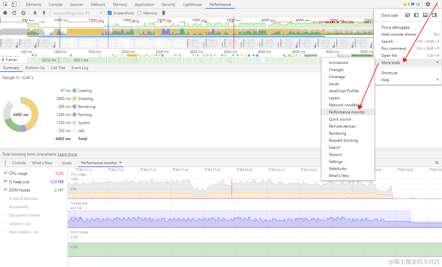Start recording with the Record button
This screenshot has width=442, height=267.
point(5,13)
